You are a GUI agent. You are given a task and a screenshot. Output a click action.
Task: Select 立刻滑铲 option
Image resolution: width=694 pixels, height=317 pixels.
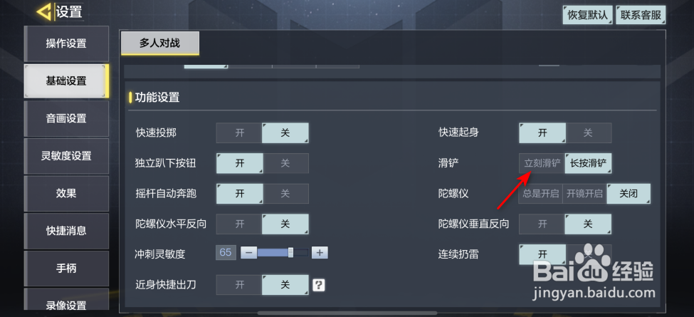(542, 163)
